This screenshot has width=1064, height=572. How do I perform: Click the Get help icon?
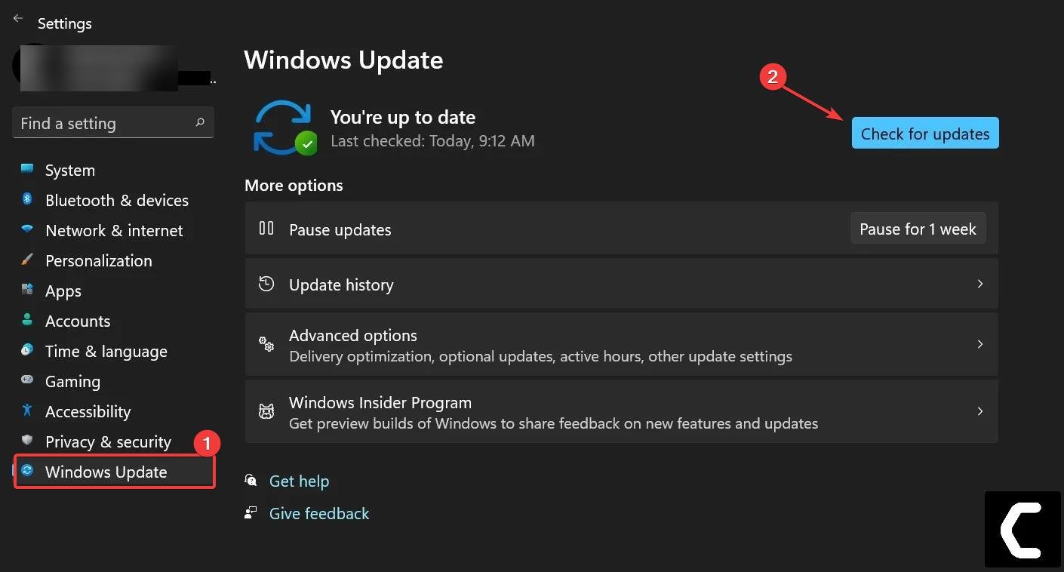point(251,480)
